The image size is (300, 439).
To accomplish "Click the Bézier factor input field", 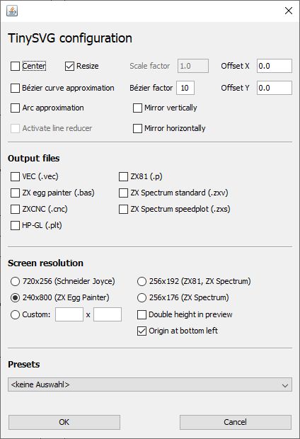I will 185,88.
